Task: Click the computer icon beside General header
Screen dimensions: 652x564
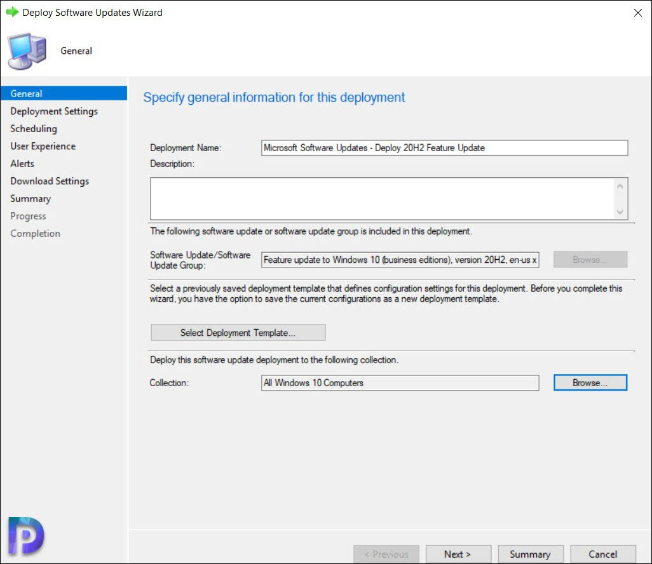Action: [27, 51]
